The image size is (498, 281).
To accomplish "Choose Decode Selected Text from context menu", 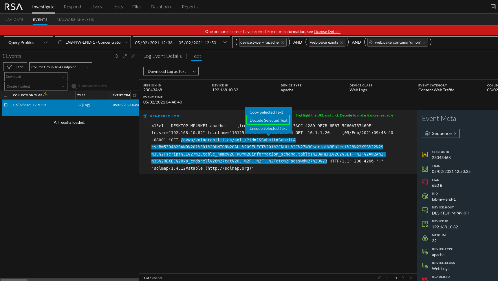I will [268, 120].
